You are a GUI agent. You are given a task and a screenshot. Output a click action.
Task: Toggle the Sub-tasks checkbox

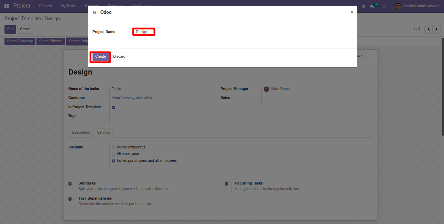click(70, 184)
